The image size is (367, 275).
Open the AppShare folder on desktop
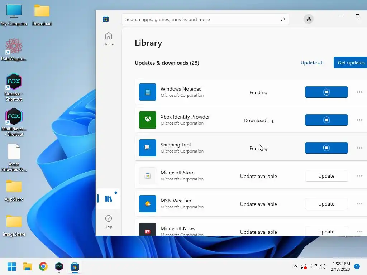(14, 190)
